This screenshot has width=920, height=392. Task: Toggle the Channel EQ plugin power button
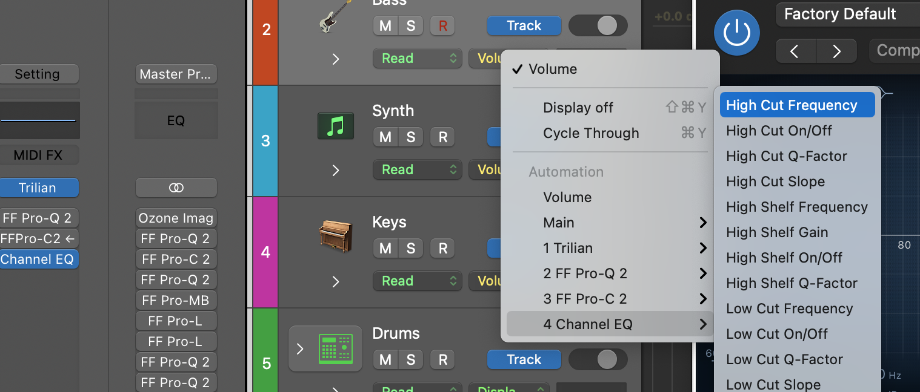(737, 33)
